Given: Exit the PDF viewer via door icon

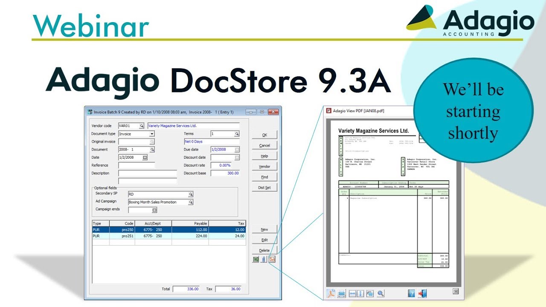Looking at the screenshot, I should [x=423, y=293].
